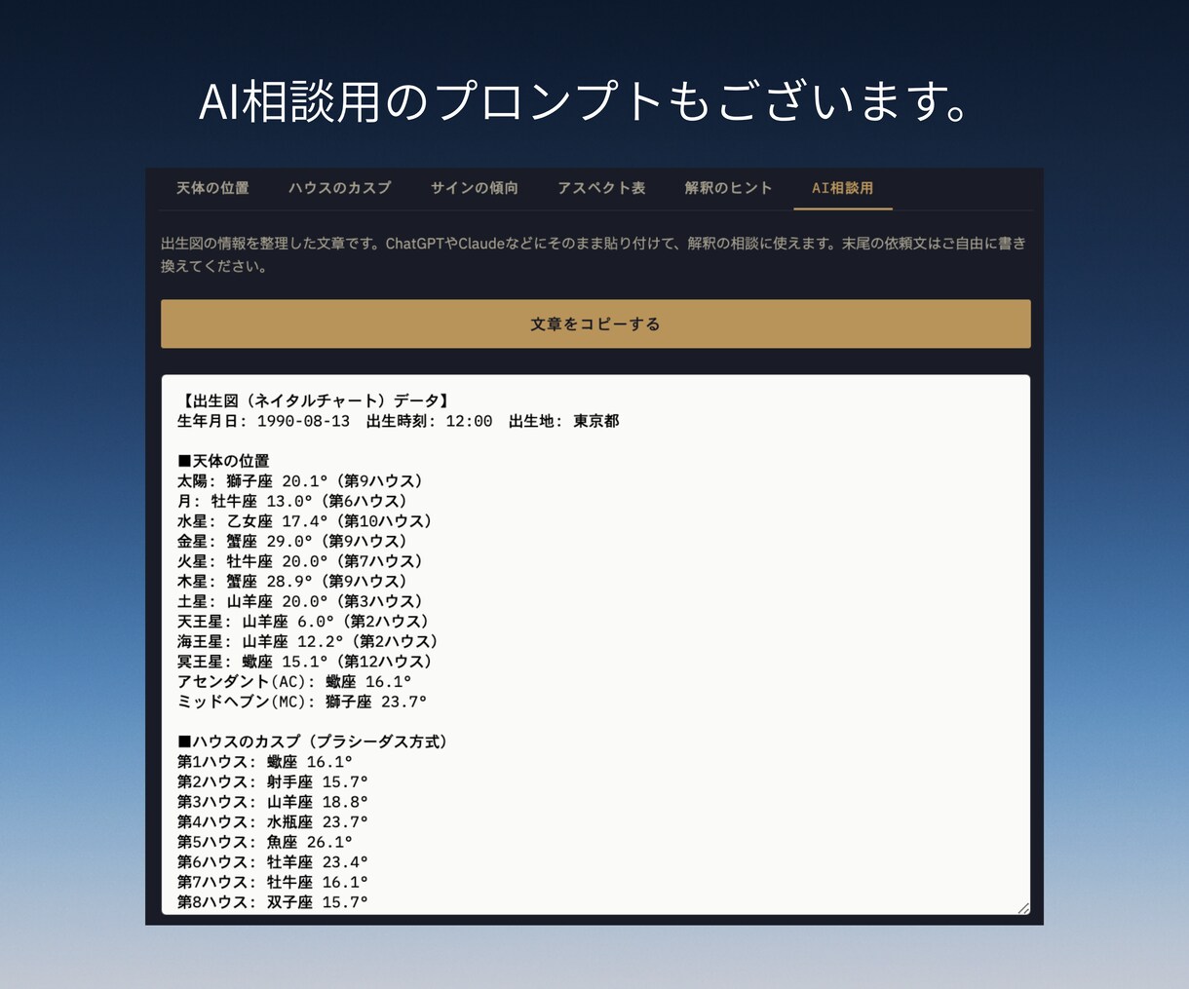
Task: Click the ■天体の位置 heading
Action: click(x=223, y=461)
